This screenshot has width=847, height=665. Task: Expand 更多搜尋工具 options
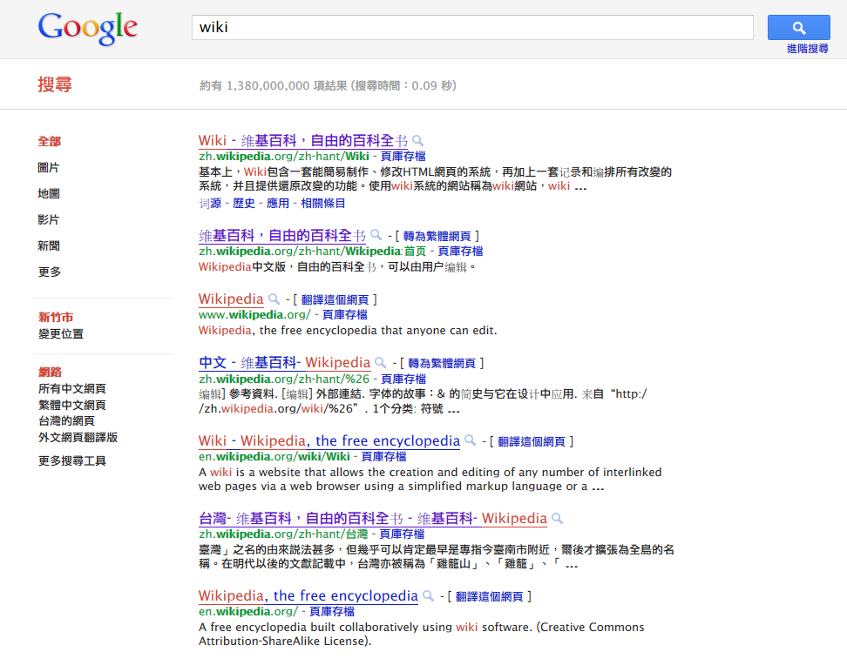tap(72, 460)
